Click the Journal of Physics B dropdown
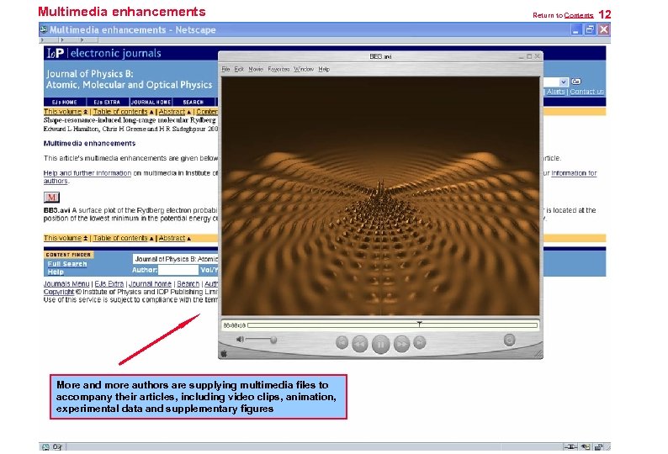The image size is (668, 454). tap(176, 258)
